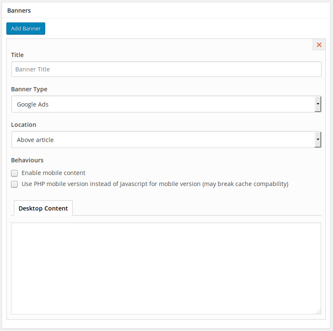
Task: Click the 'Use PHP mobile version' label text
Action: coord(155,184)
